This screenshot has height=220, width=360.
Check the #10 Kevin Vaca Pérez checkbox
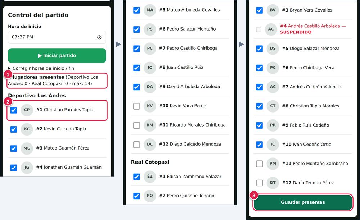[136, 106]
